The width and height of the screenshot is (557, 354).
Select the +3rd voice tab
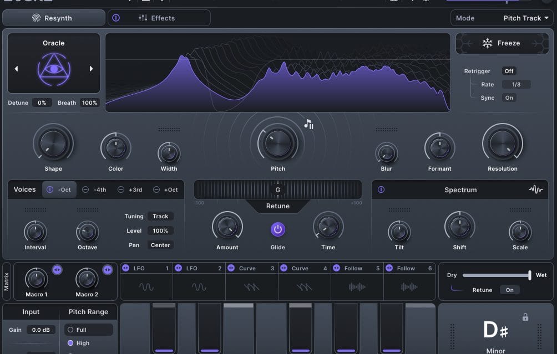point(130,189)
